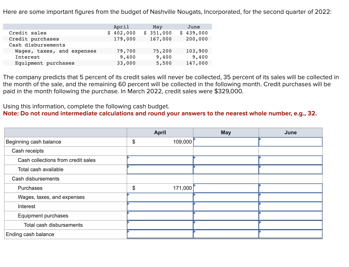
Task: Click the May column header in cash budget
Action: pyautogui.click(x=226, y=132)
